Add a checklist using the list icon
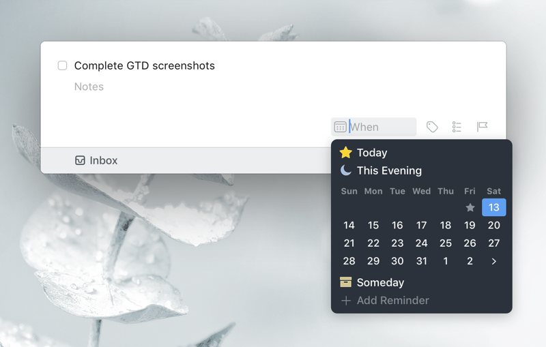Image resolution: width=546 pixels, height=347 pixels. tap(457, 127)
